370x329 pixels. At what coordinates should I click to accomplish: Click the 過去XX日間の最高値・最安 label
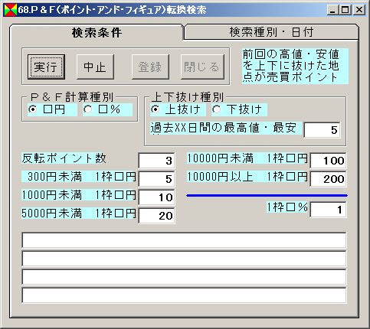coord(226,128)
